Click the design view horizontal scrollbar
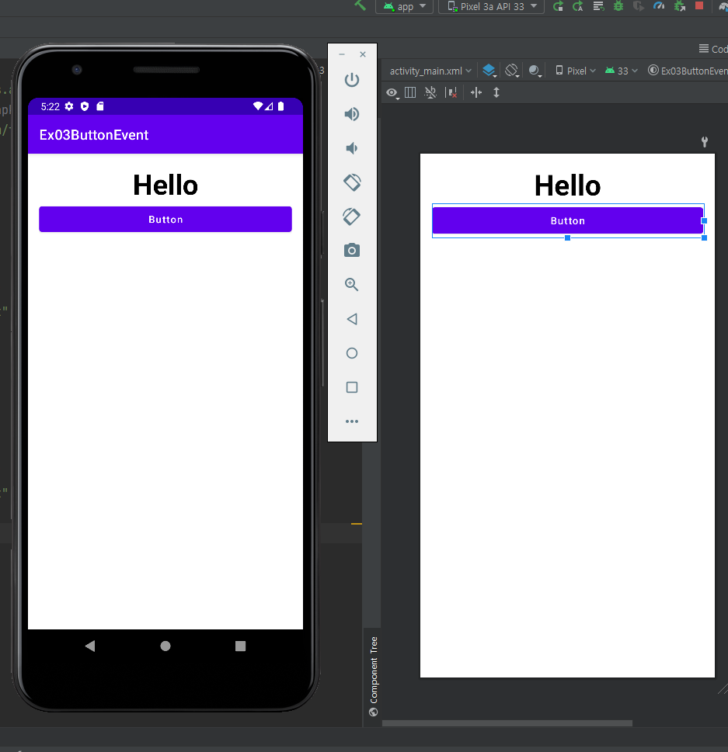 tap(507, 723)
